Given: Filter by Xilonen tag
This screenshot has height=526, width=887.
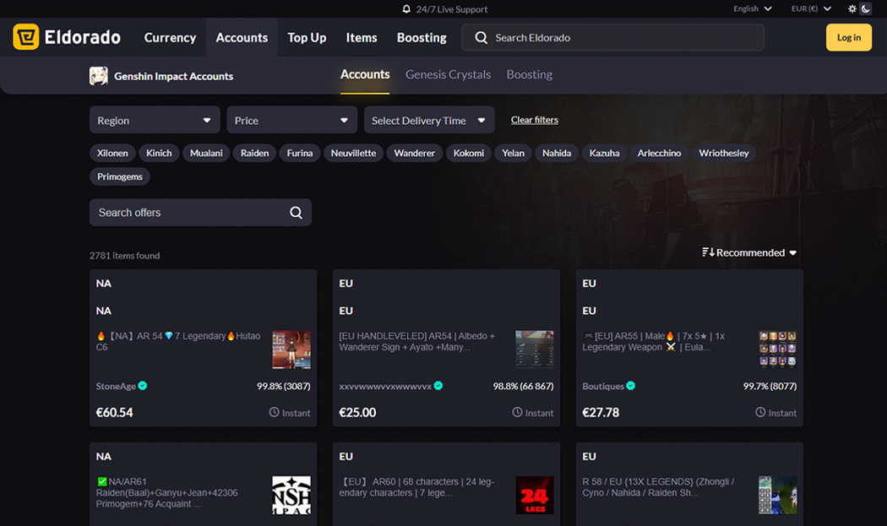Looking at the screenshot, I should (x=112, y=154).
